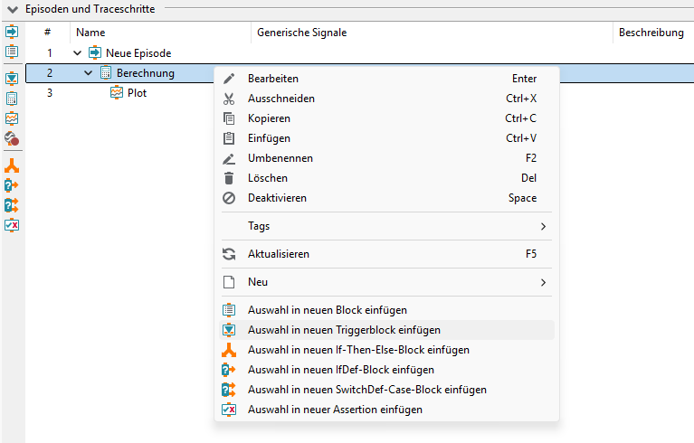Click the Name column header
This screenshot has width=694, height=443.
[x=161, y=33]
